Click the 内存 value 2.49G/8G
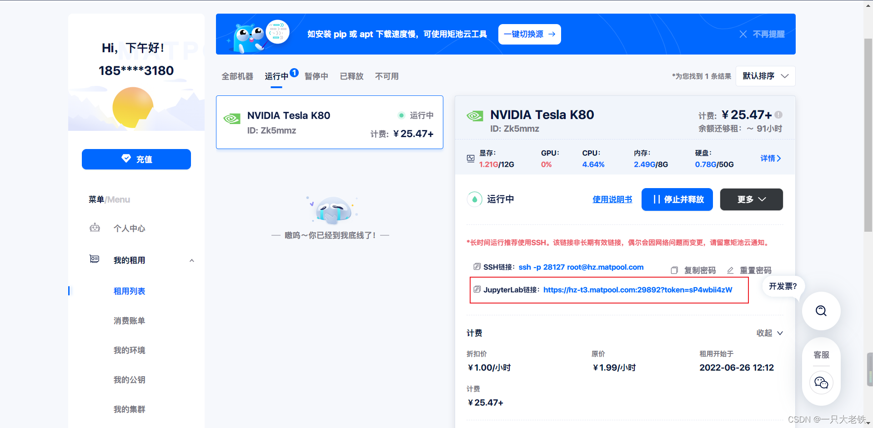The height and width of the screenshot is (428, 873). coord(651,164)
